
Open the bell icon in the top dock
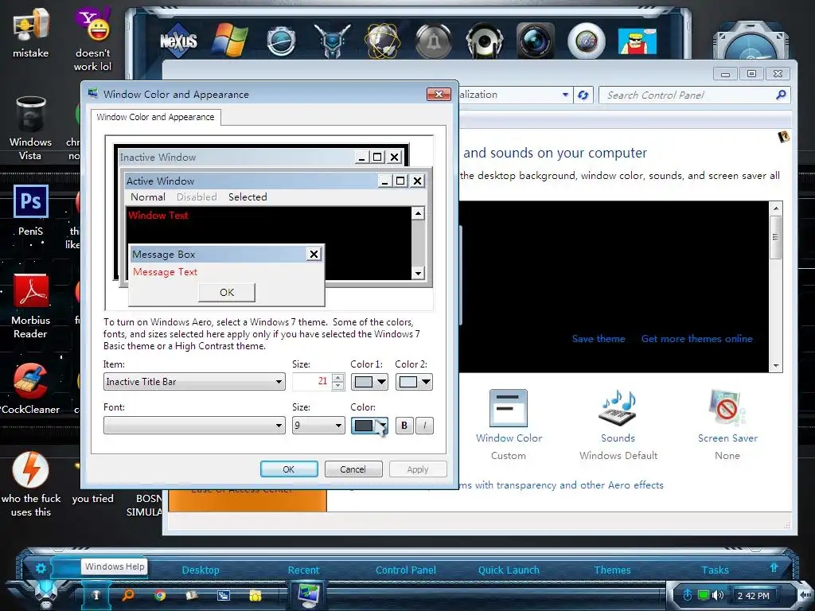point(434,41)
